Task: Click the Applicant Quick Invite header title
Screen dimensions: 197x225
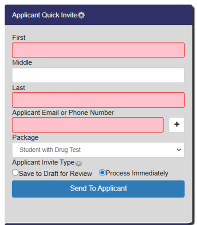Action: (x=45, y=15)
